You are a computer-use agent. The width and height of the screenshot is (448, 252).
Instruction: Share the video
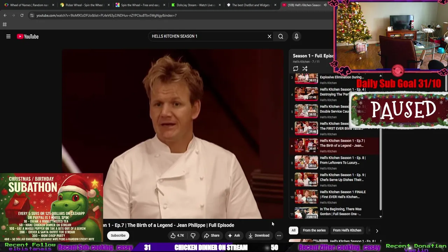click(212, 236)
